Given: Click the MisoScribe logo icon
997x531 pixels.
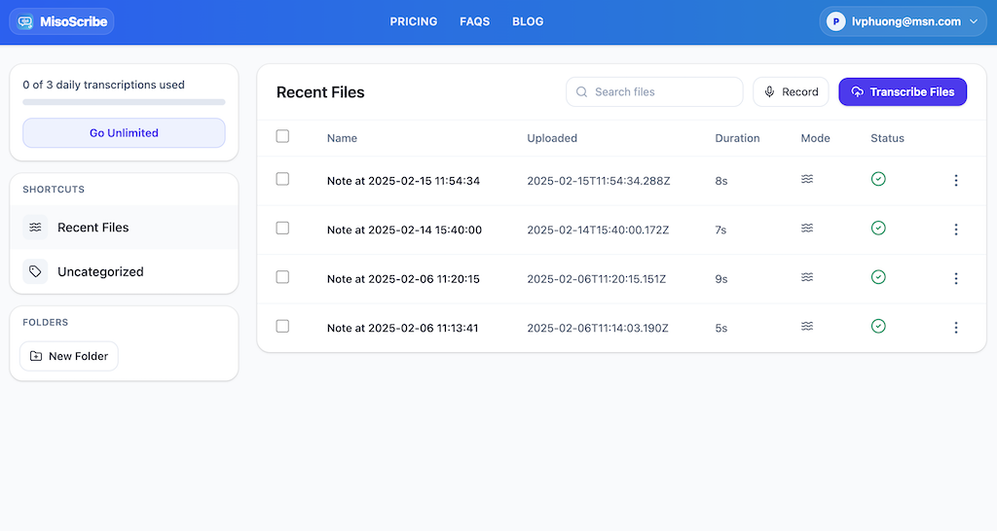Looking at the screenshot, I should point(25,21).
